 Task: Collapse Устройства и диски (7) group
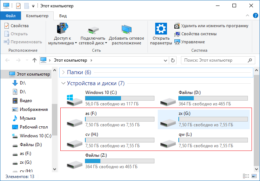point(63,83)
